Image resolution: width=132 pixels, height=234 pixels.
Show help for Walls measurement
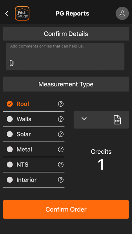tap(61, 119)
